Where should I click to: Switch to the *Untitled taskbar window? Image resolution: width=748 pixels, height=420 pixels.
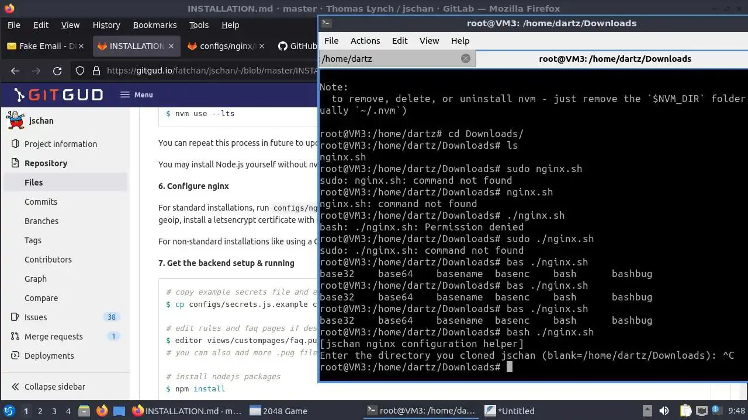[510, 411]
